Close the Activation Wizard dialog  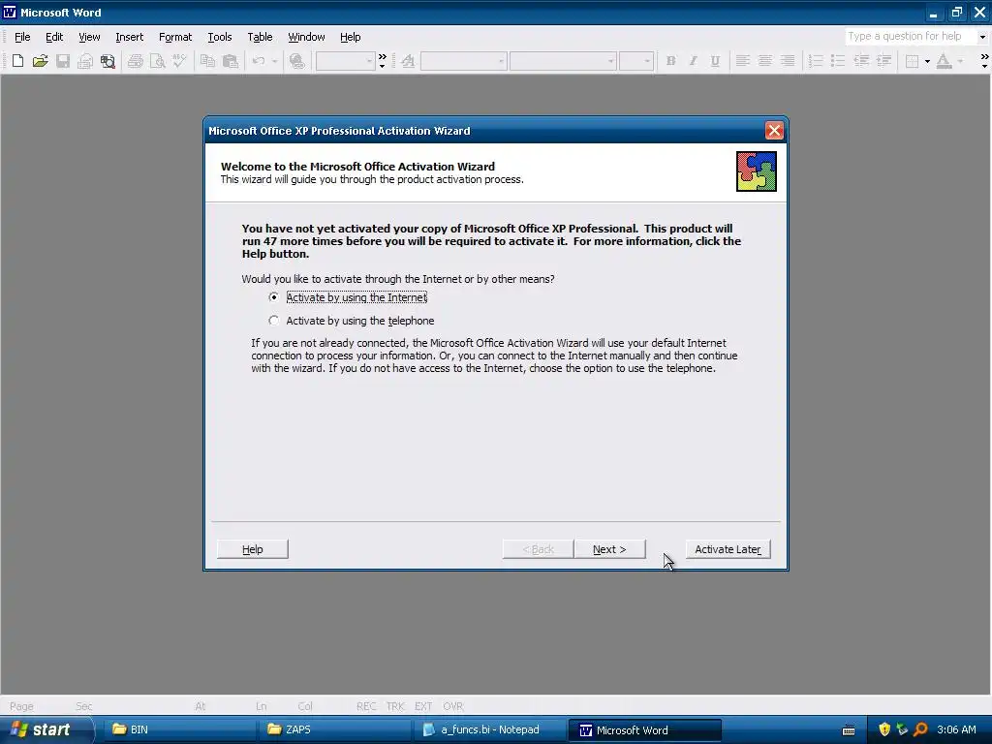point(774,131)
